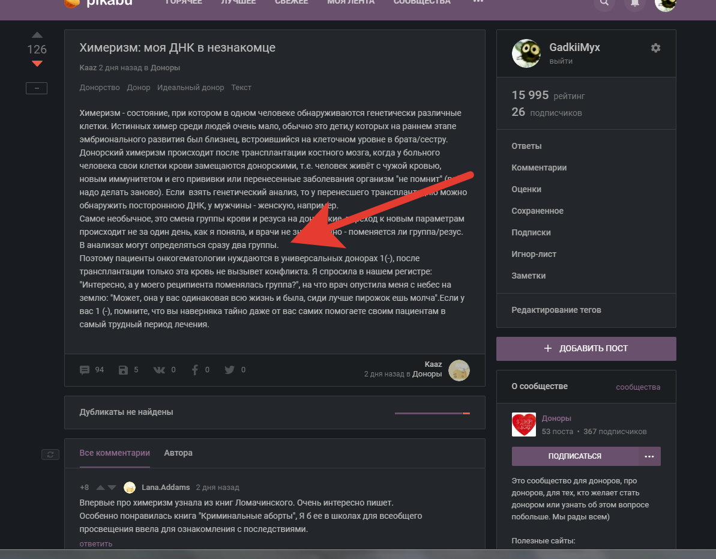Downvote the post with red arrow

pos(37,63)
